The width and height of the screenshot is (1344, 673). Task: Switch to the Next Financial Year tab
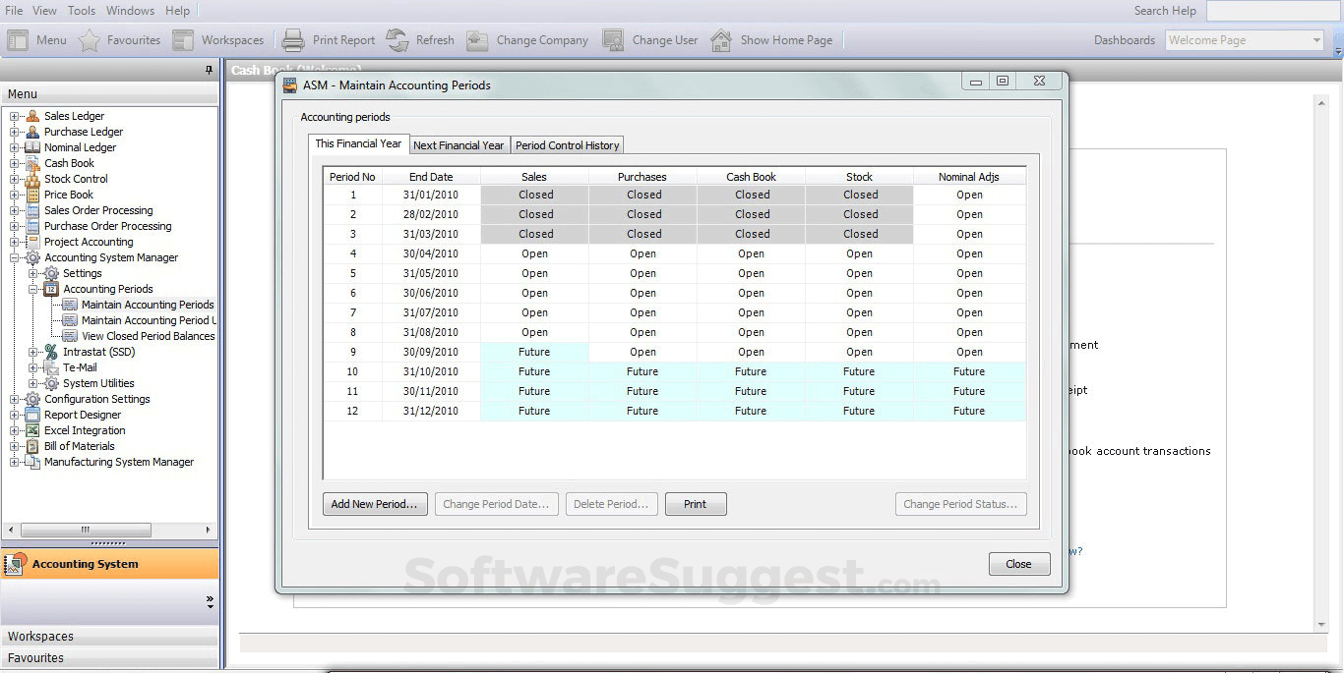pos(458,145)
